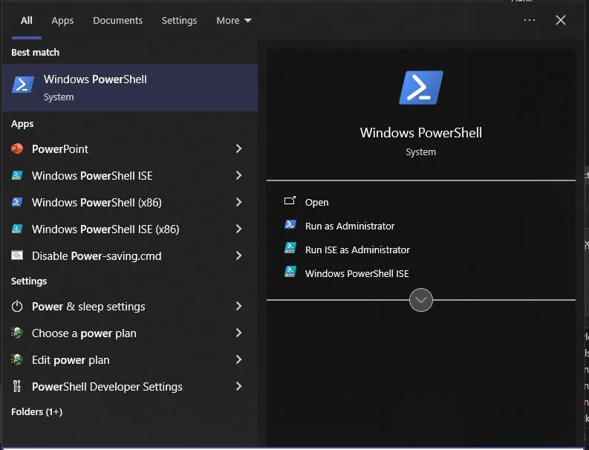Click the PowerShell Developer Settings icon
The image size is (589, 450).
tap(17, 386)
